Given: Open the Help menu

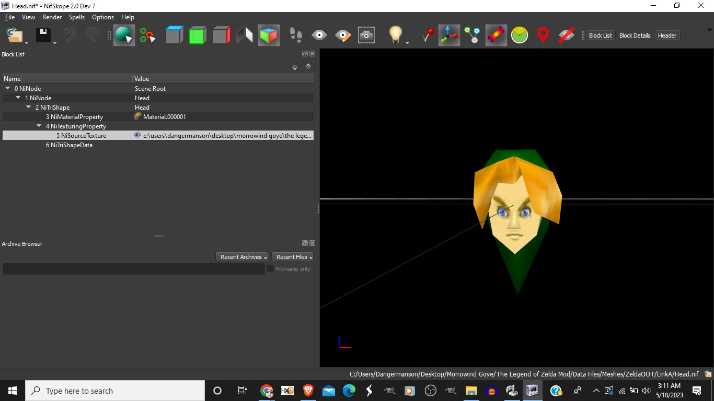Looking at the screenshot, I should 128,17.
